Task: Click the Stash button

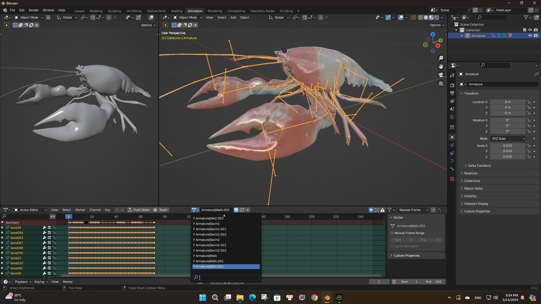Action: 160,210
